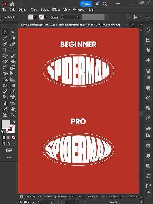The image size is (153, 204).
Task: Activate the Type tool
Action: pos(5,50)
